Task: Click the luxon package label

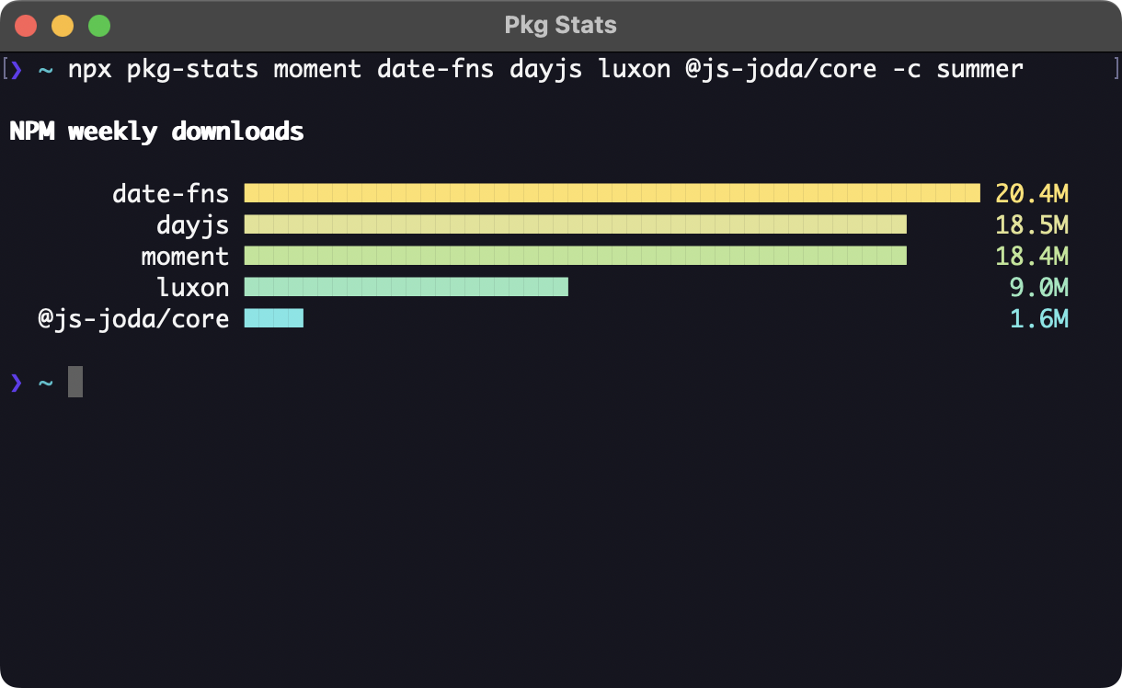Action: pyautogui.click(x=192, y=287)
